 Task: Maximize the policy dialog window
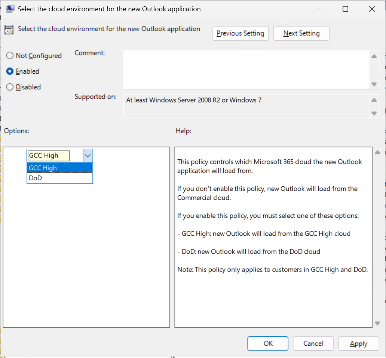coord(345,9)
